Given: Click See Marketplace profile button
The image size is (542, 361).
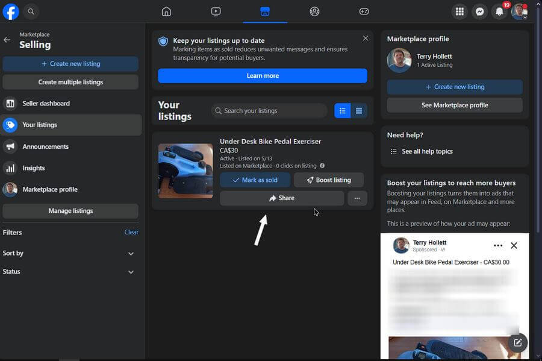Looking at the screenshot, I should pos(455,105).
